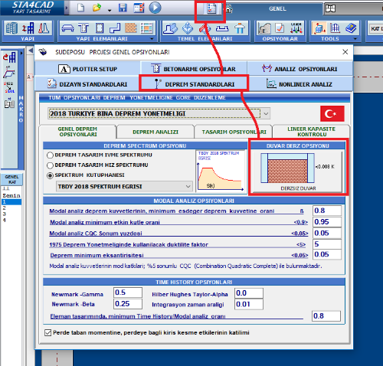Click coordinate plane icon in left panel

(9, 72)
